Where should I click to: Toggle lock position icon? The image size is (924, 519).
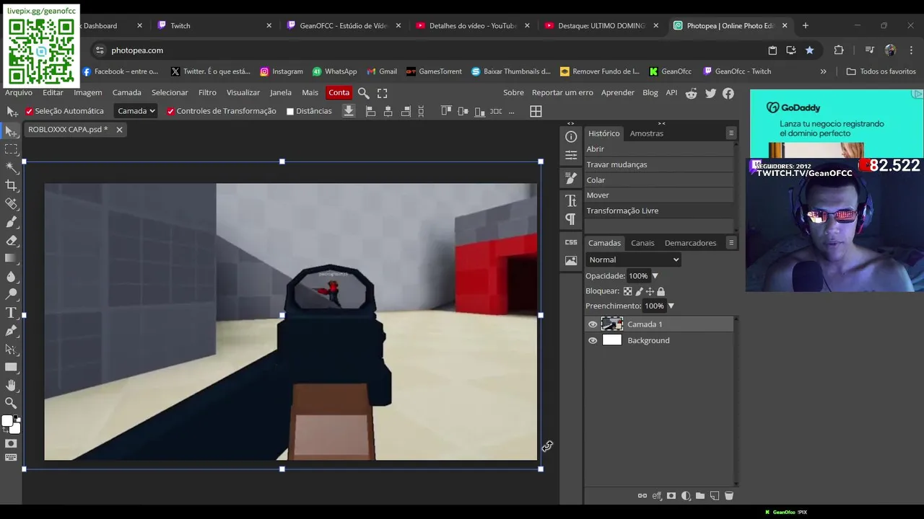[650, 291]
